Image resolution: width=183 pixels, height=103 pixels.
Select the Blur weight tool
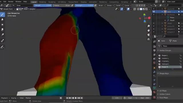pos(2,19)
